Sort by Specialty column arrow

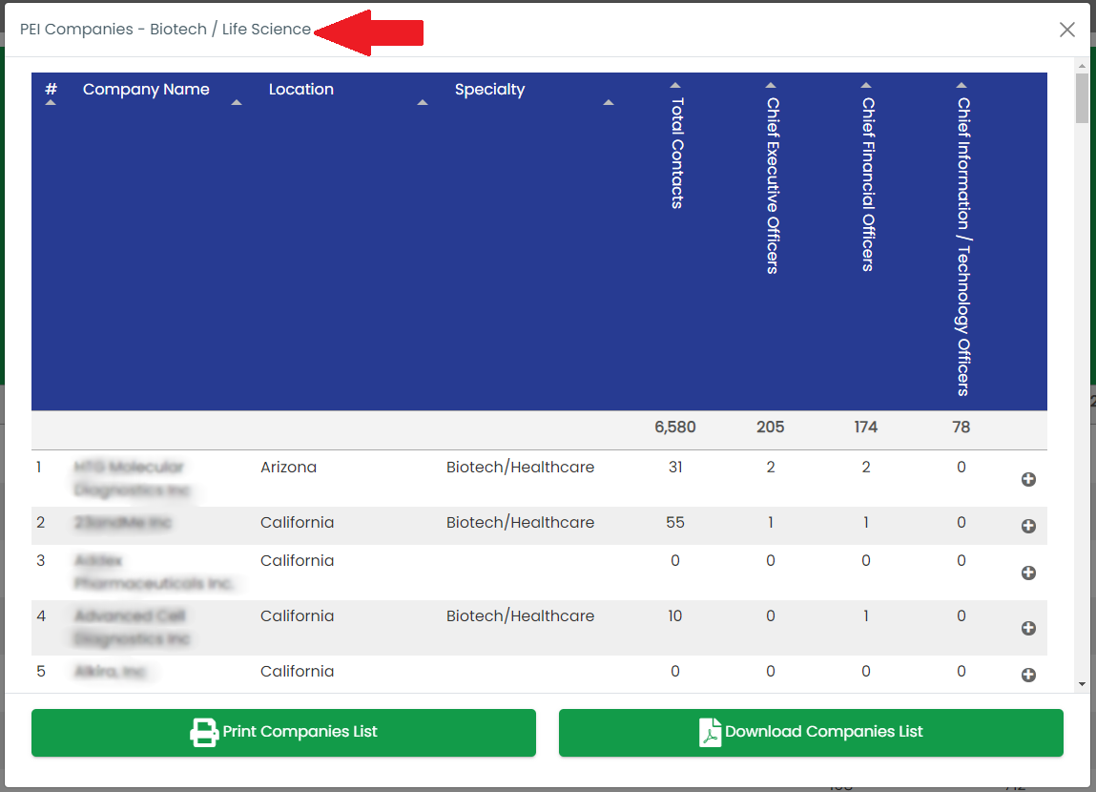coord(609,103)
